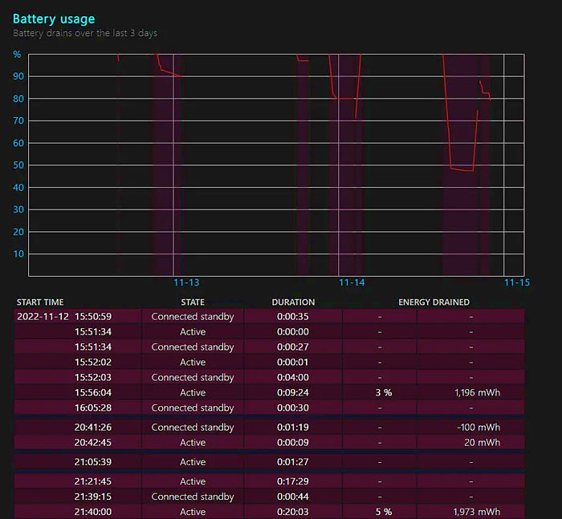Image resolution: width=562 pixels, height=519 pixels.
Task: Click the 0:04:00 duration cell
Action: [x=293, y=378]
